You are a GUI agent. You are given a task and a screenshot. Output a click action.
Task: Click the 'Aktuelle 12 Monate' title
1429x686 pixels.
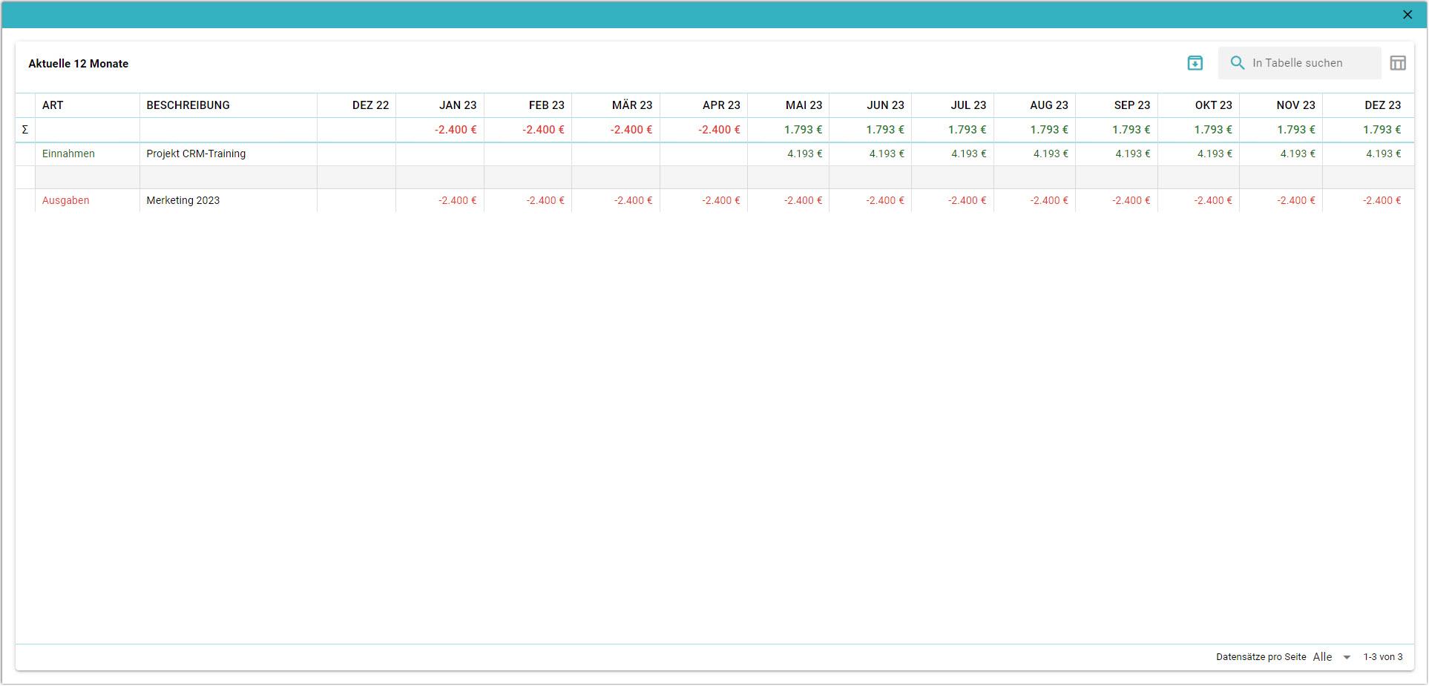[78, 64]
